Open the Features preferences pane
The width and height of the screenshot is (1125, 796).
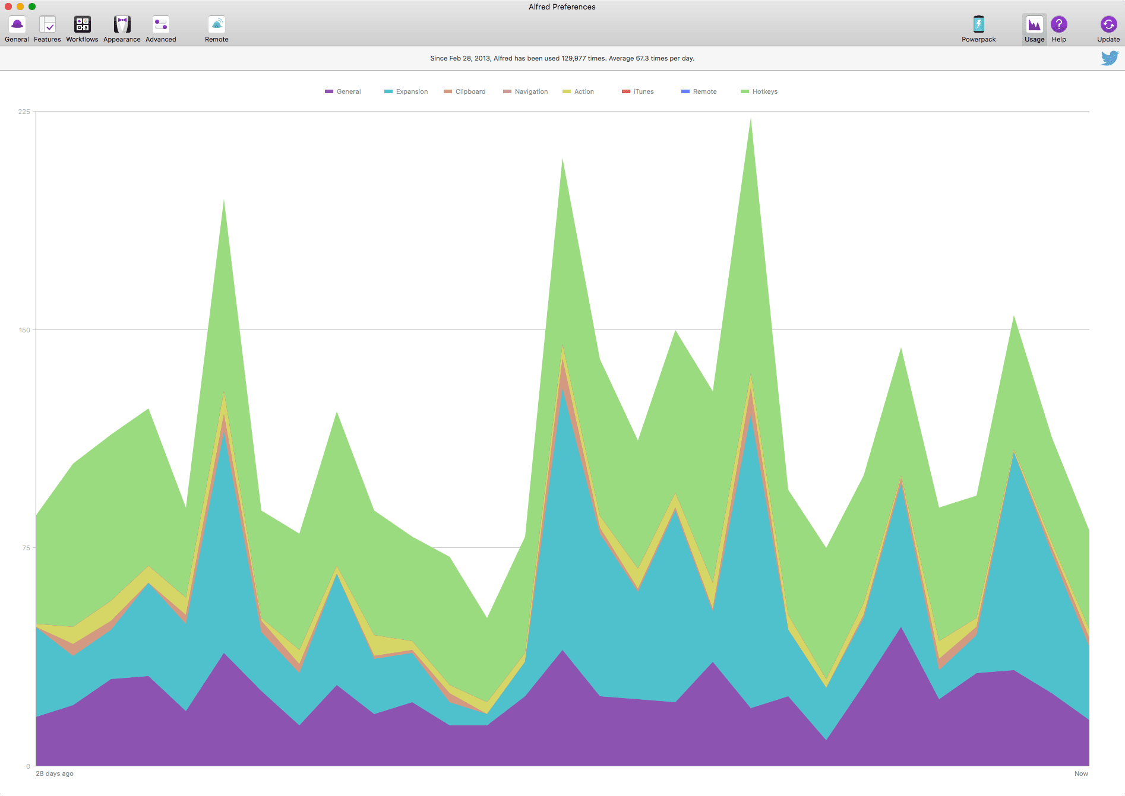48,28
